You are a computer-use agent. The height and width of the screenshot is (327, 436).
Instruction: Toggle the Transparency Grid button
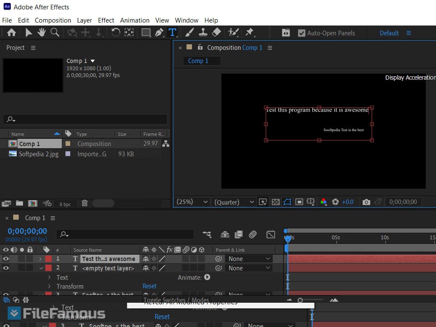(x=275, y=202)
